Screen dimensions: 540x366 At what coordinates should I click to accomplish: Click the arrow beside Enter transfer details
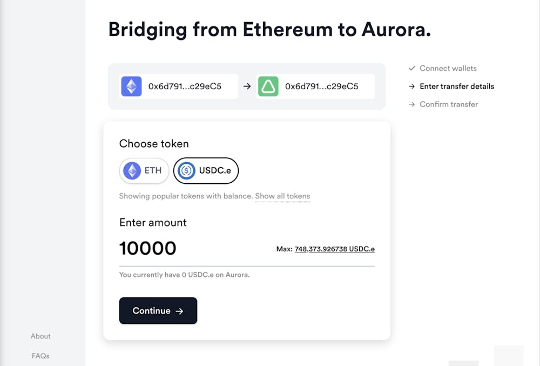[412, 86]
